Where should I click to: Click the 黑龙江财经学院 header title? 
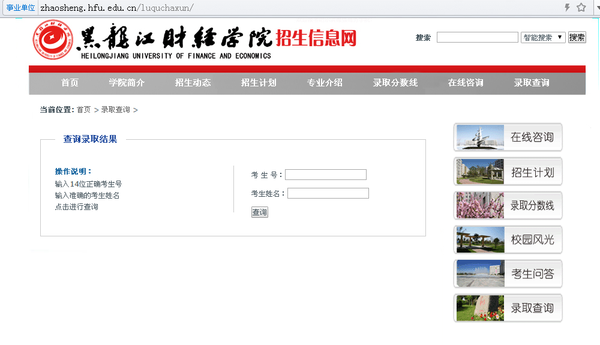tap(174, 37)
